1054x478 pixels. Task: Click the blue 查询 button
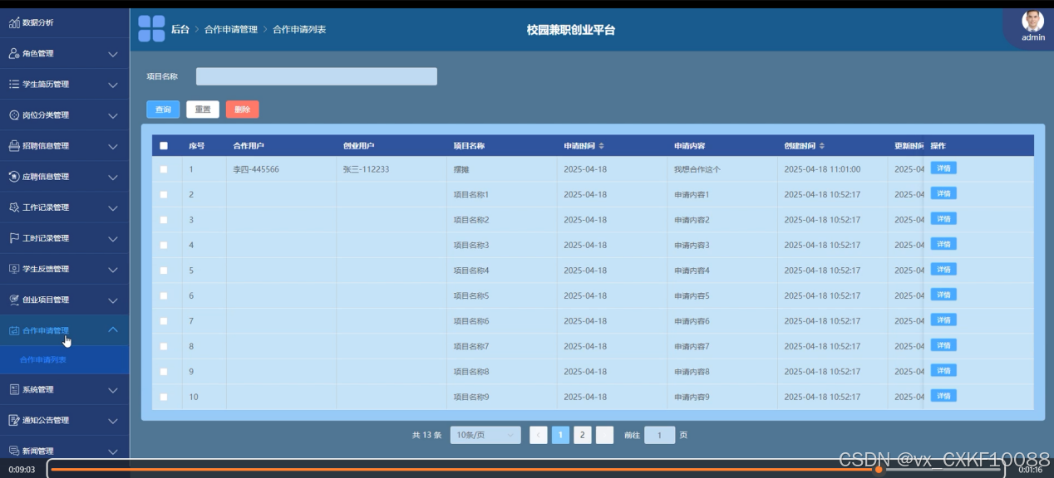[163, 110]
